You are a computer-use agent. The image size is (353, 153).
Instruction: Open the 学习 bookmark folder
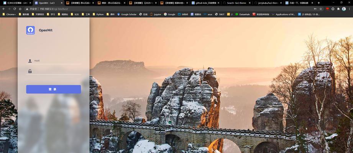coord(51,14)
